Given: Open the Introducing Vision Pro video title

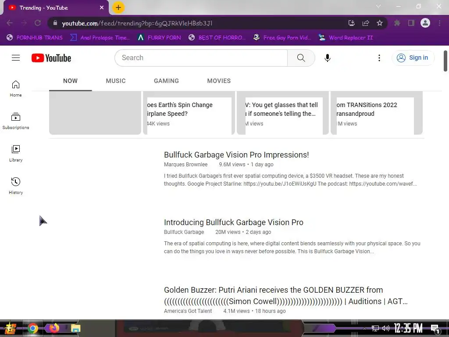Looking at the screenshot, I should point(234,222).
